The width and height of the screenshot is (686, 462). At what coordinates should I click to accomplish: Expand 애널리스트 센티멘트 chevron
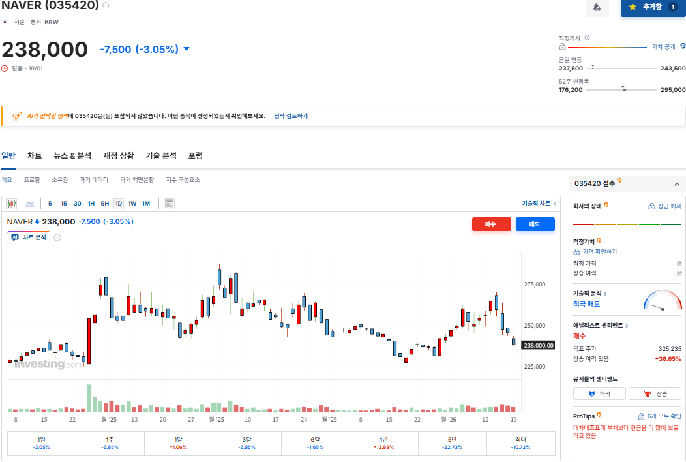[627, 326]
